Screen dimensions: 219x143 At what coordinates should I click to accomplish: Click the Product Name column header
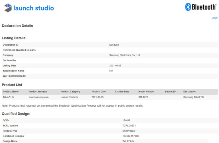(11, 91)
